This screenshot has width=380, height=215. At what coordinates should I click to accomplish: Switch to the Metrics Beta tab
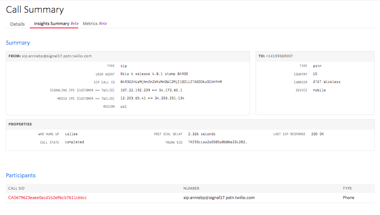(95, 24)
